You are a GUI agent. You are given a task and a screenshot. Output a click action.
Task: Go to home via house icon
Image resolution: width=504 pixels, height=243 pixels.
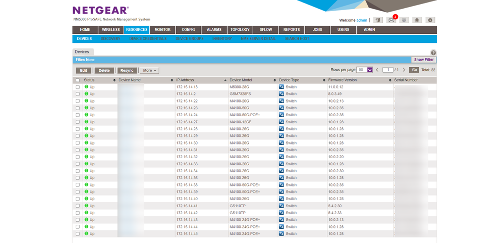(x=417, y=20)
